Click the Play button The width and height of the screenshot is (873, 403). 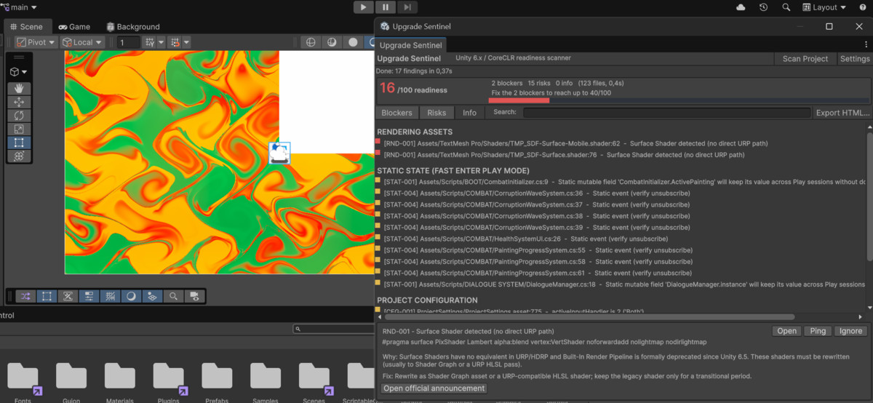(364, 7)
